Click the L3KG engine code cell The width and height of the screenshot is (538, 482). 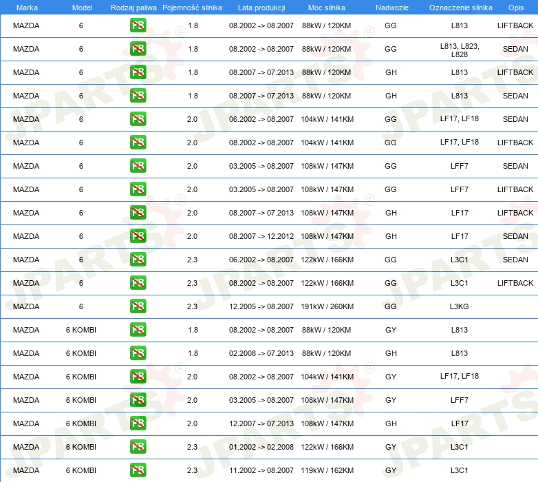tap(459, 306)
